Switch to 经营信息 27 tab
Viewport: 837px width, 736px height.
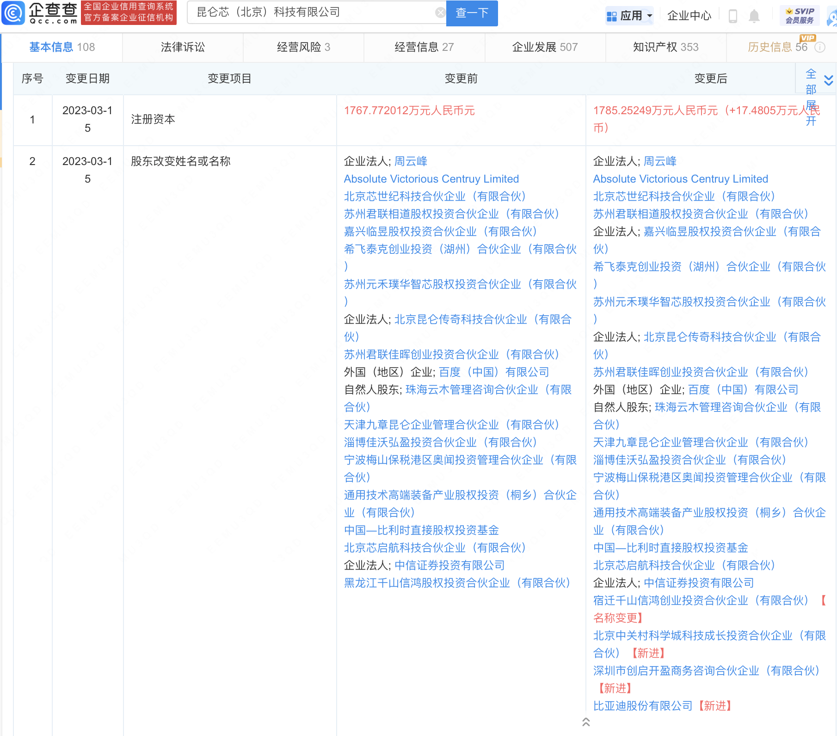(x=424, y=47)
